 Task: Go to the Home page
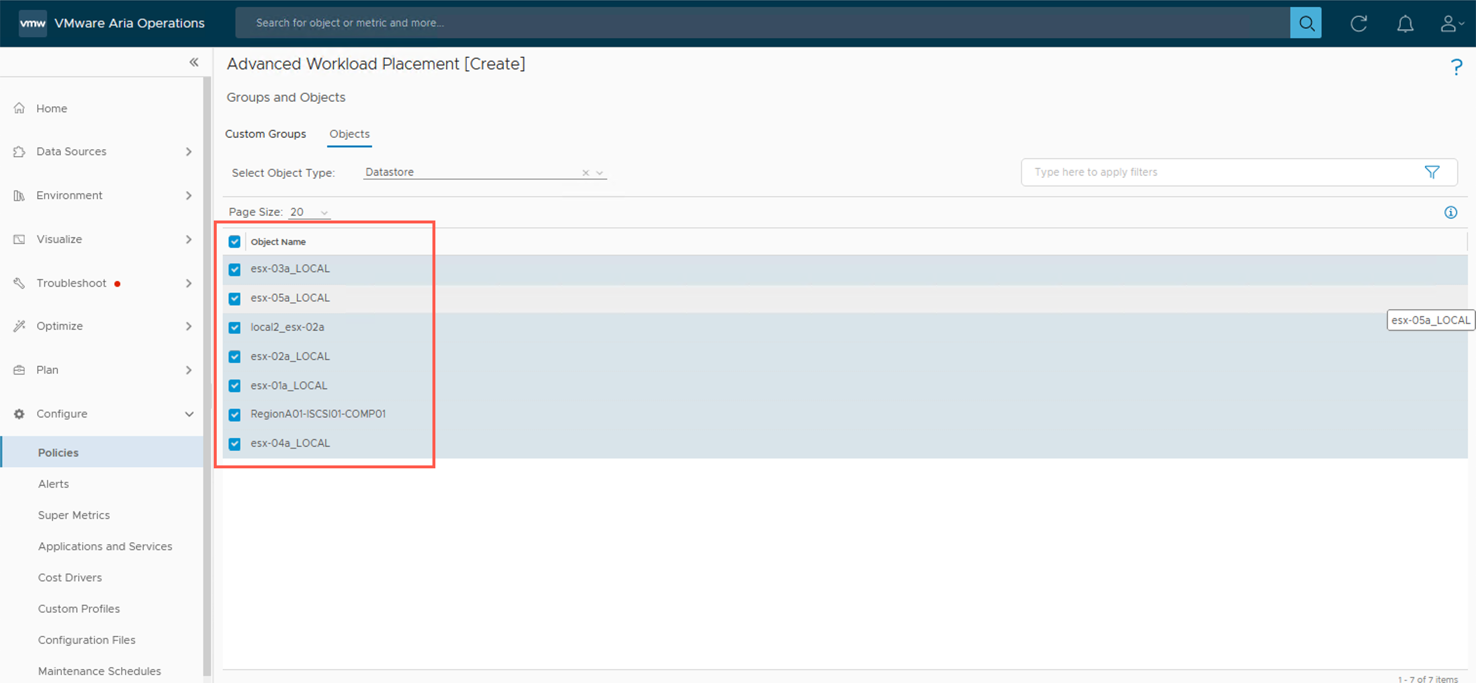[x=52, y=108]
